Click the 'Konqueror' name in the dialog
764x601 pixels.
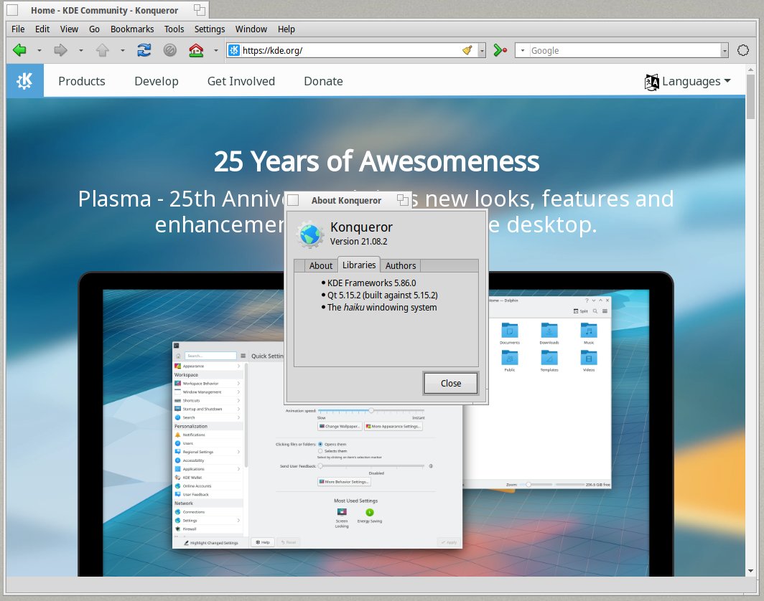coord(361,227)
